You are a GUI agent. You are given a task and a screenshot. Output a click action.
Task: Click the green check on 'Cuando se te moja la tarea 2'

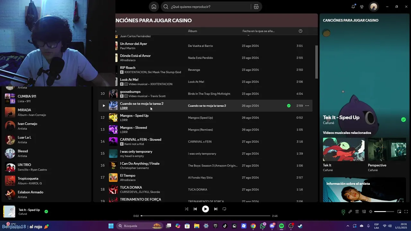point(289,106)
